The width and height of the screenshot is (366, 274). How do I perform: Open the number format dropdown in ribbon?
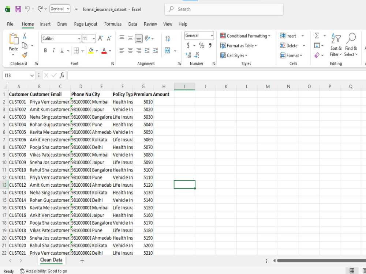(212, 36)
